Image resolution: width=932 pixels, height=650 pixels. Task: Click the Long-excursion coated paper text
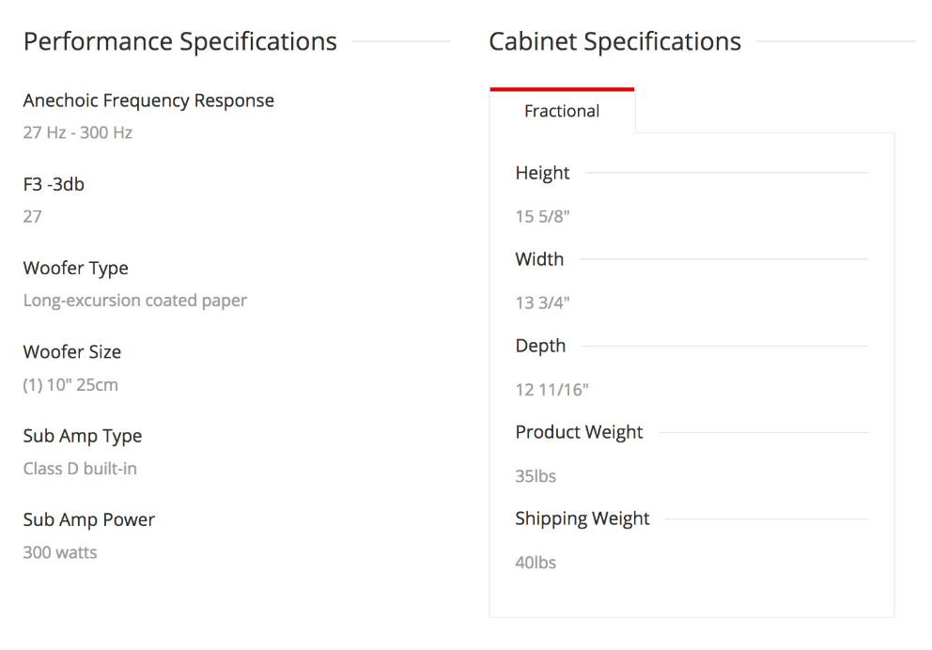click(x=135, y=301)
